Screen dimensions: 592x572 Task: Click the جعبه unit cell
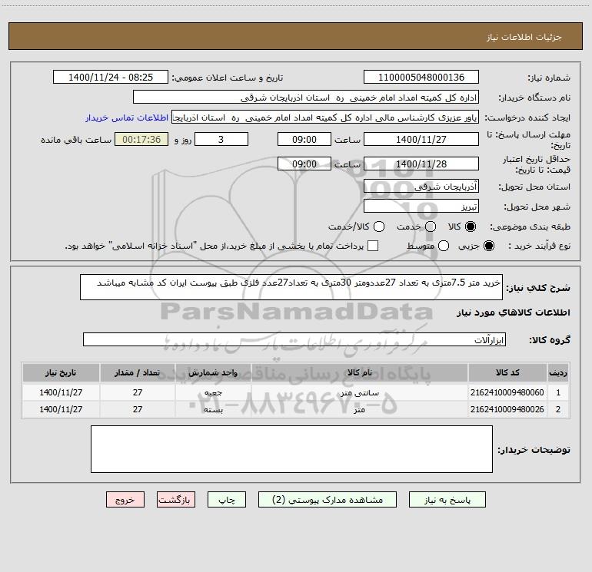213,392
